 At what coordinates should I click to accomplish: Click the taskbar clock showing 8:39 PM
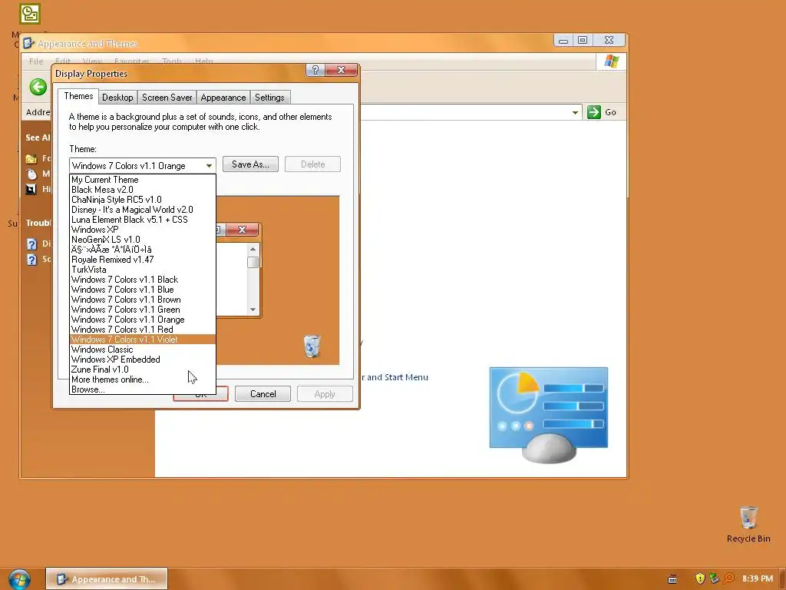click(758, 578)
